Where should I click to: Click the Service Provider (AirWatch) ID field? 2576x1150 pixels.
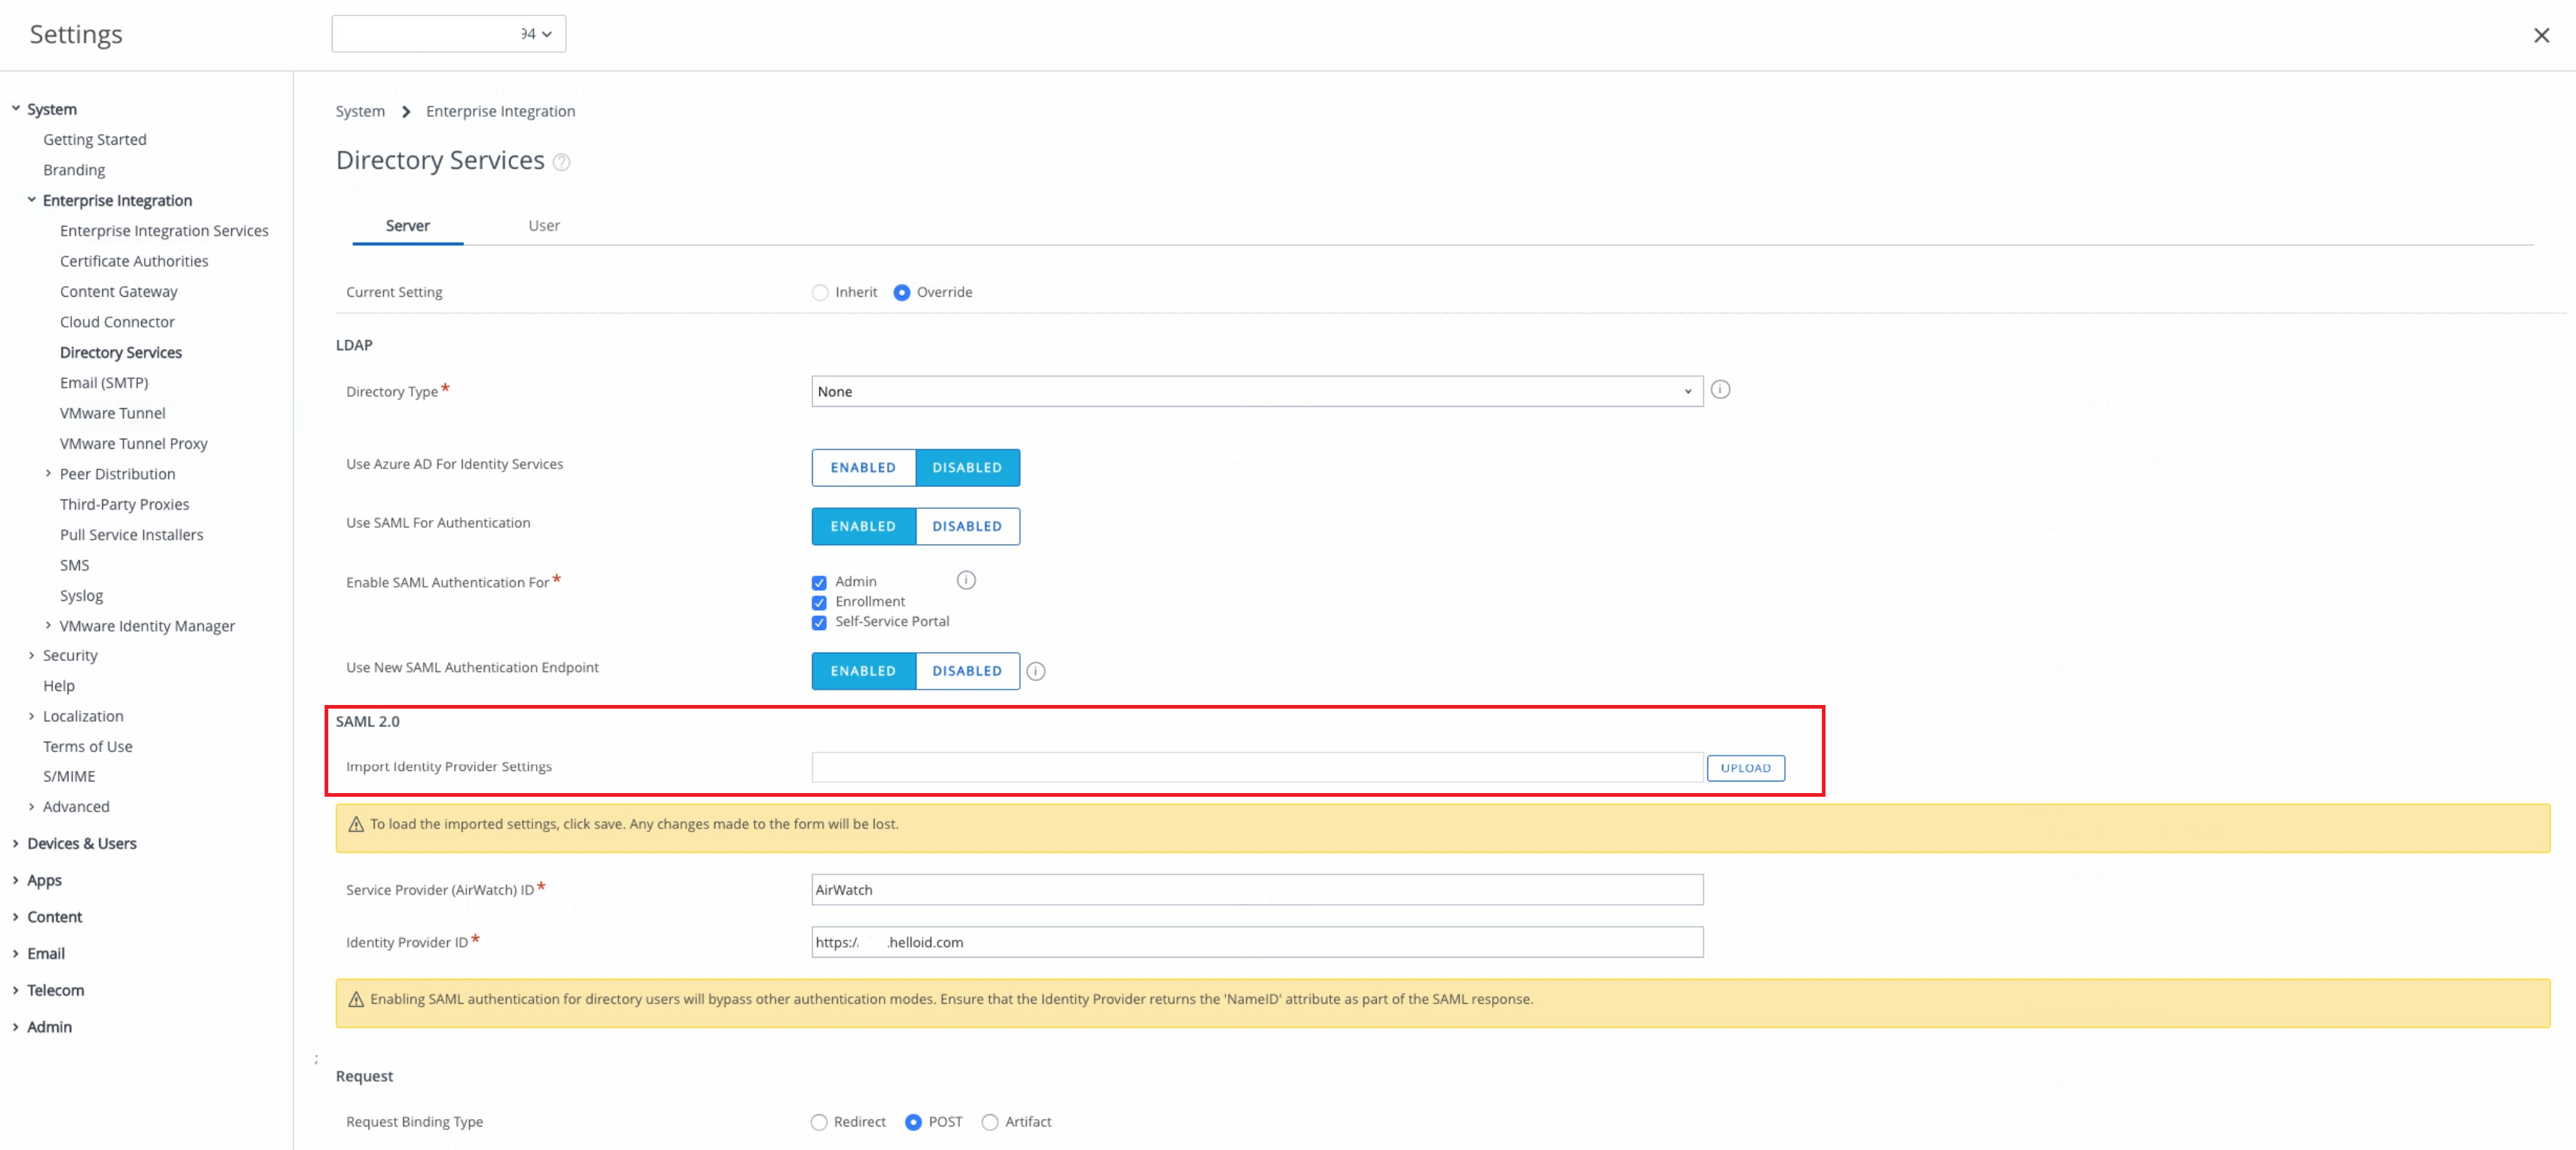(1257, 891)
